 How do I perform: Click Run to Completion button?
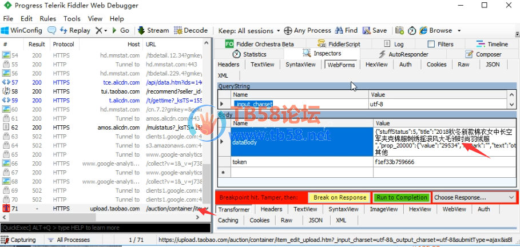(402, 198)
